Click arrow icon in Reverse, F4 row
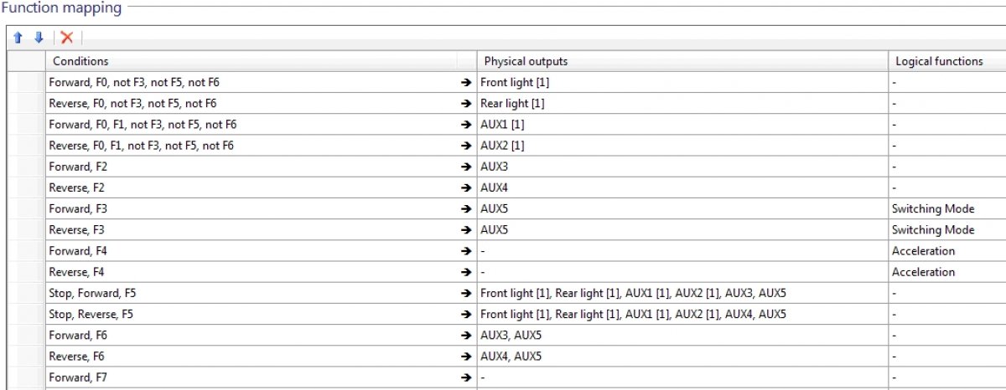Viewport: 1006px width, 390px height. 467,272
